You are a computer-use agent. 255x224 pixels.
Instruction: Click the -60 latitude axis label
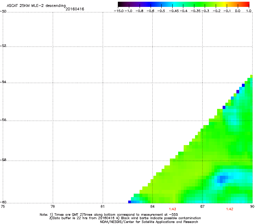pyautogui.click(x=3, y=202)
